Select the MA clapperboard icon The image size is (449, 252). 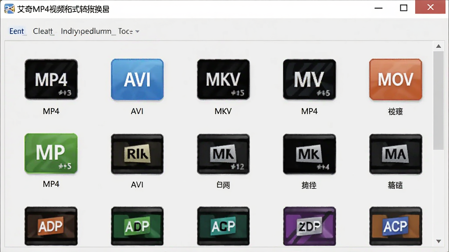click(x=396, y=154)
